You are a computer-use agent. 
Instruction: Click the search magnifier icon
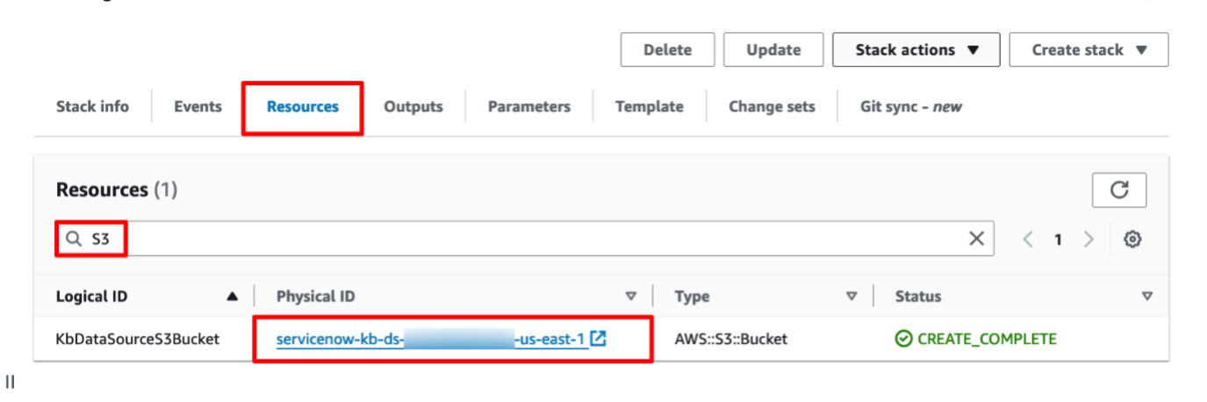[x=73, y=239]
